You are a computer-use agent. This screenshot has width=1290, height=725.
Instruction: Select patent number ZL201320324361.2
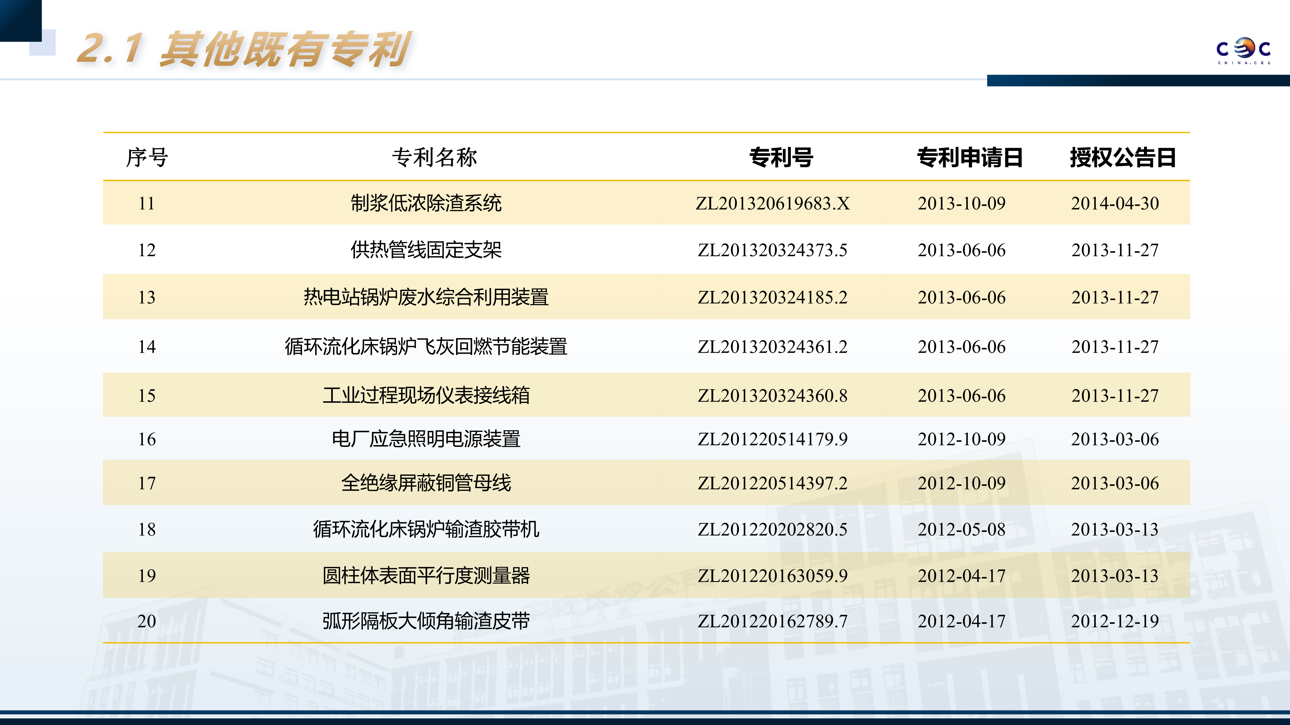pos(772,347)
